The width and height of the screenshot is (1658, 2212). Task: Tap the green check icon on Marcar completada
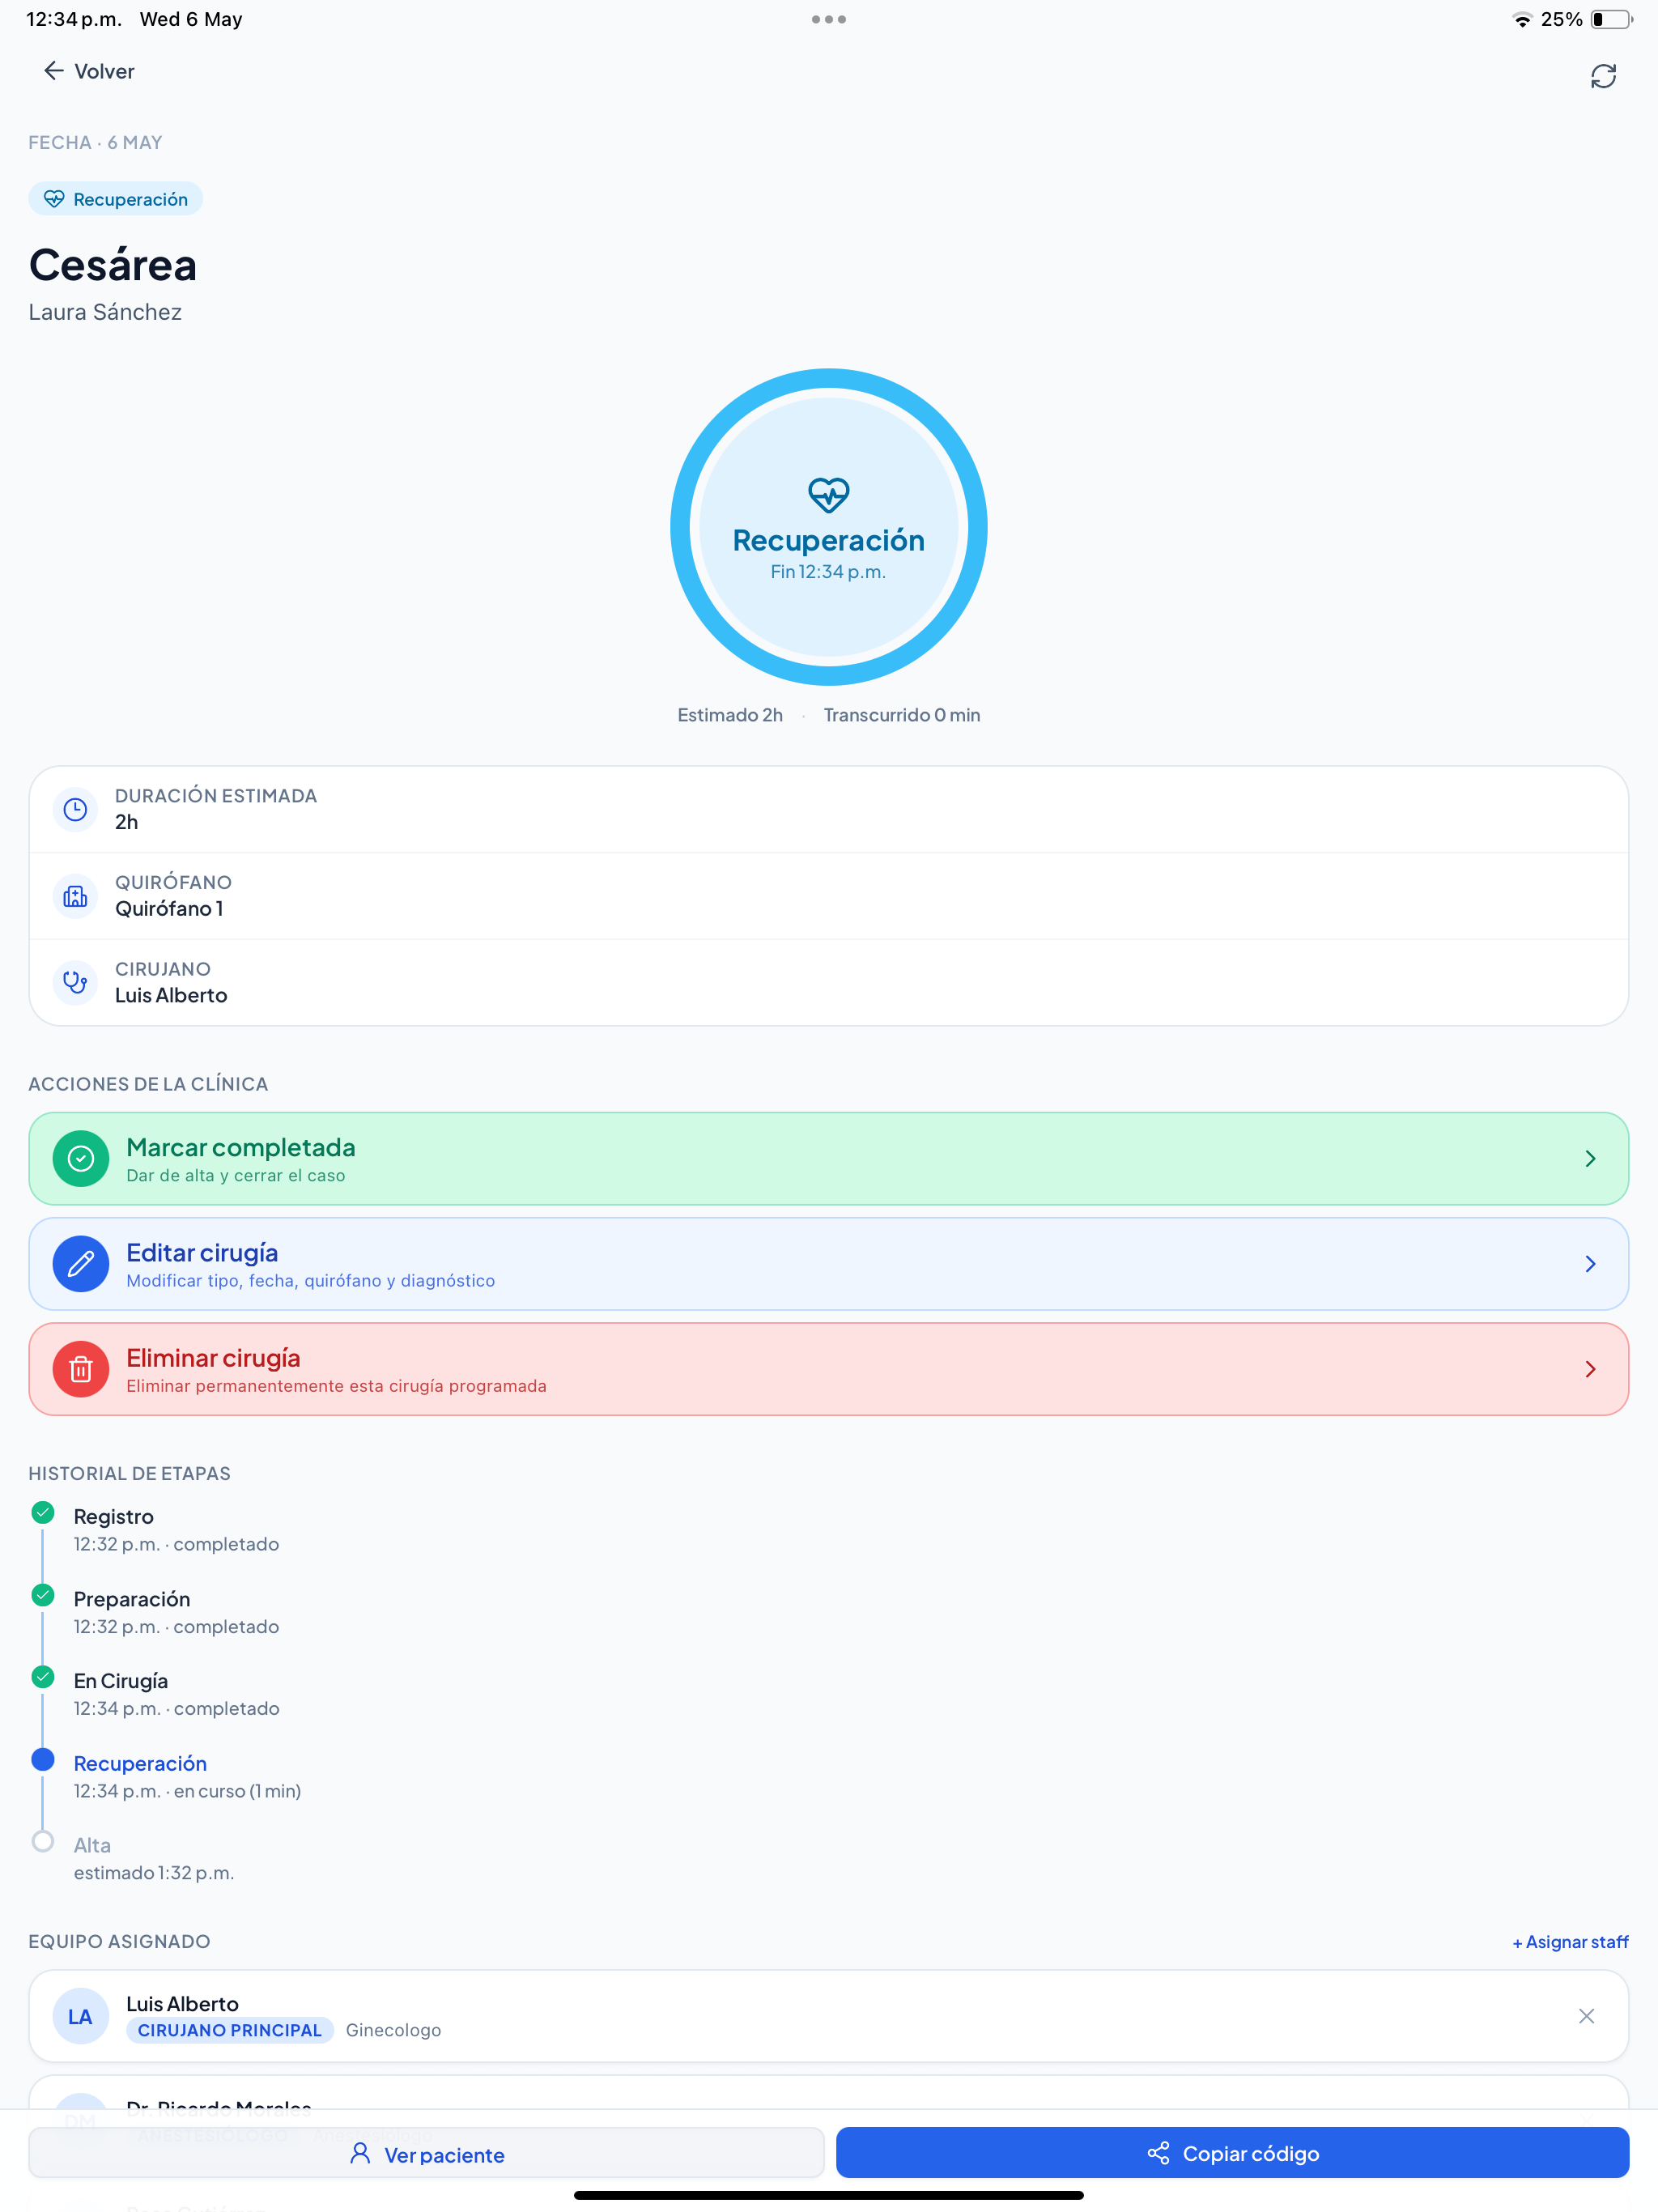tap(81, 1158)
